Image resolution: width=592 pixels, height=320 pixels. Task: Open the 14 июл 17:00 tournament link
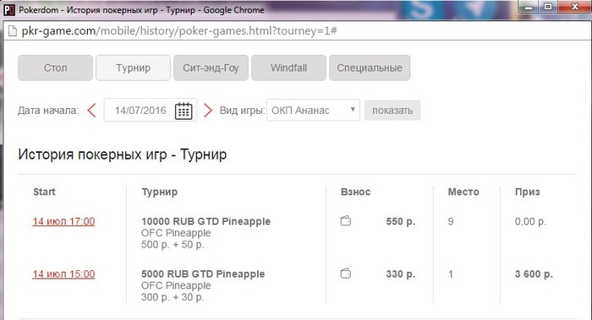[x=63, y=221]
